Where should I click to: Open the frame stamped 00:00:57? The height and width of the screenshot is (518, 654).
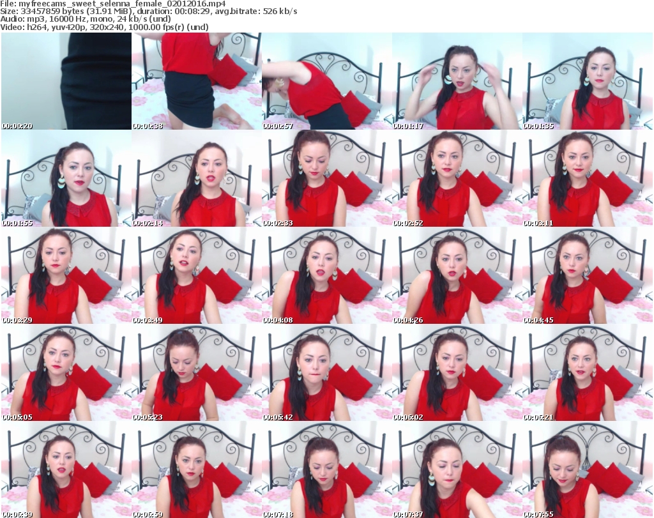coord(327,81)
